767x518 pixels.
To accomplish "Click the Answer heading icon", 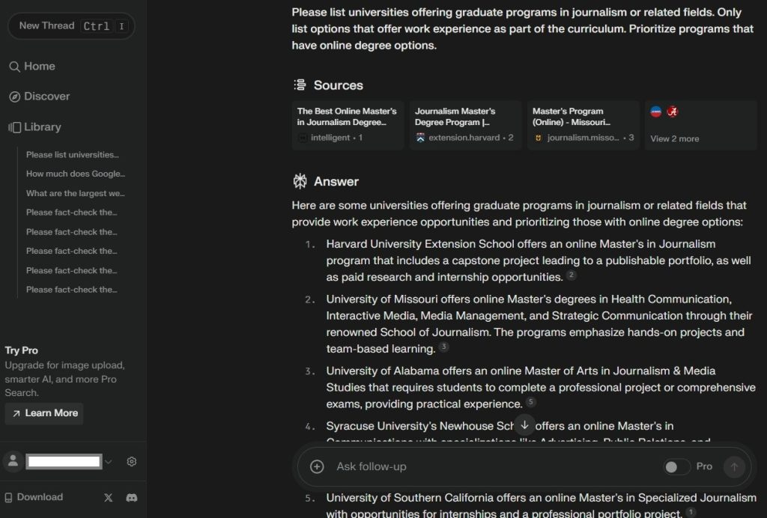I will 300,181.
